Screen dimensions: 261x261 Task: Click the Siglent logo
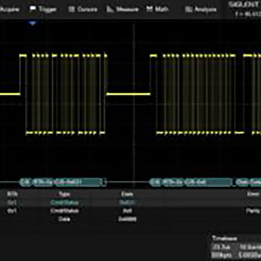244,4
